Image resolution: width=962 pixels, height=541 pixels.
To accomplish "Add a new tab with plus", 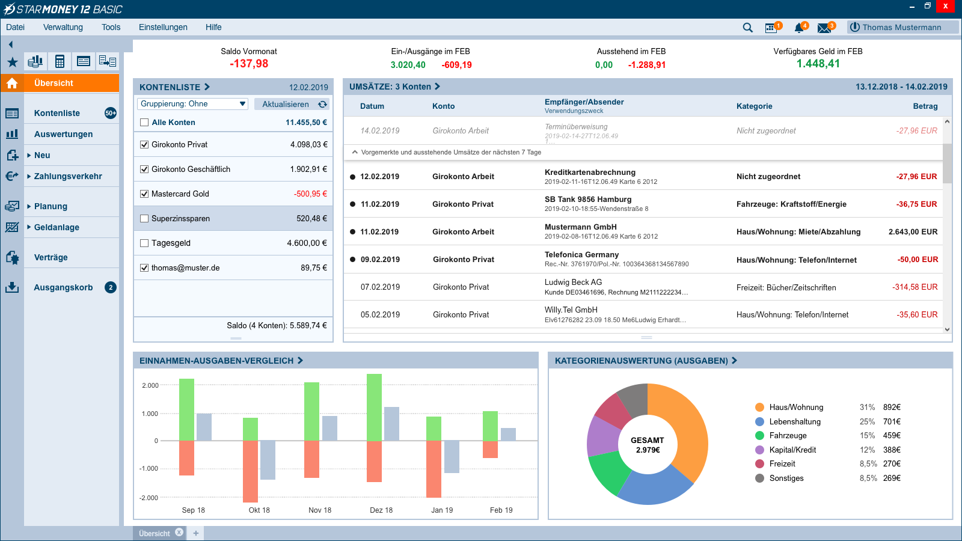I will click(196, 533).
